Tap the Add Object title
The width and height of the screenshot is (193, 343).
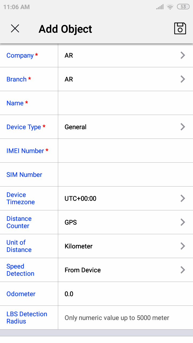tap(65, 29)
